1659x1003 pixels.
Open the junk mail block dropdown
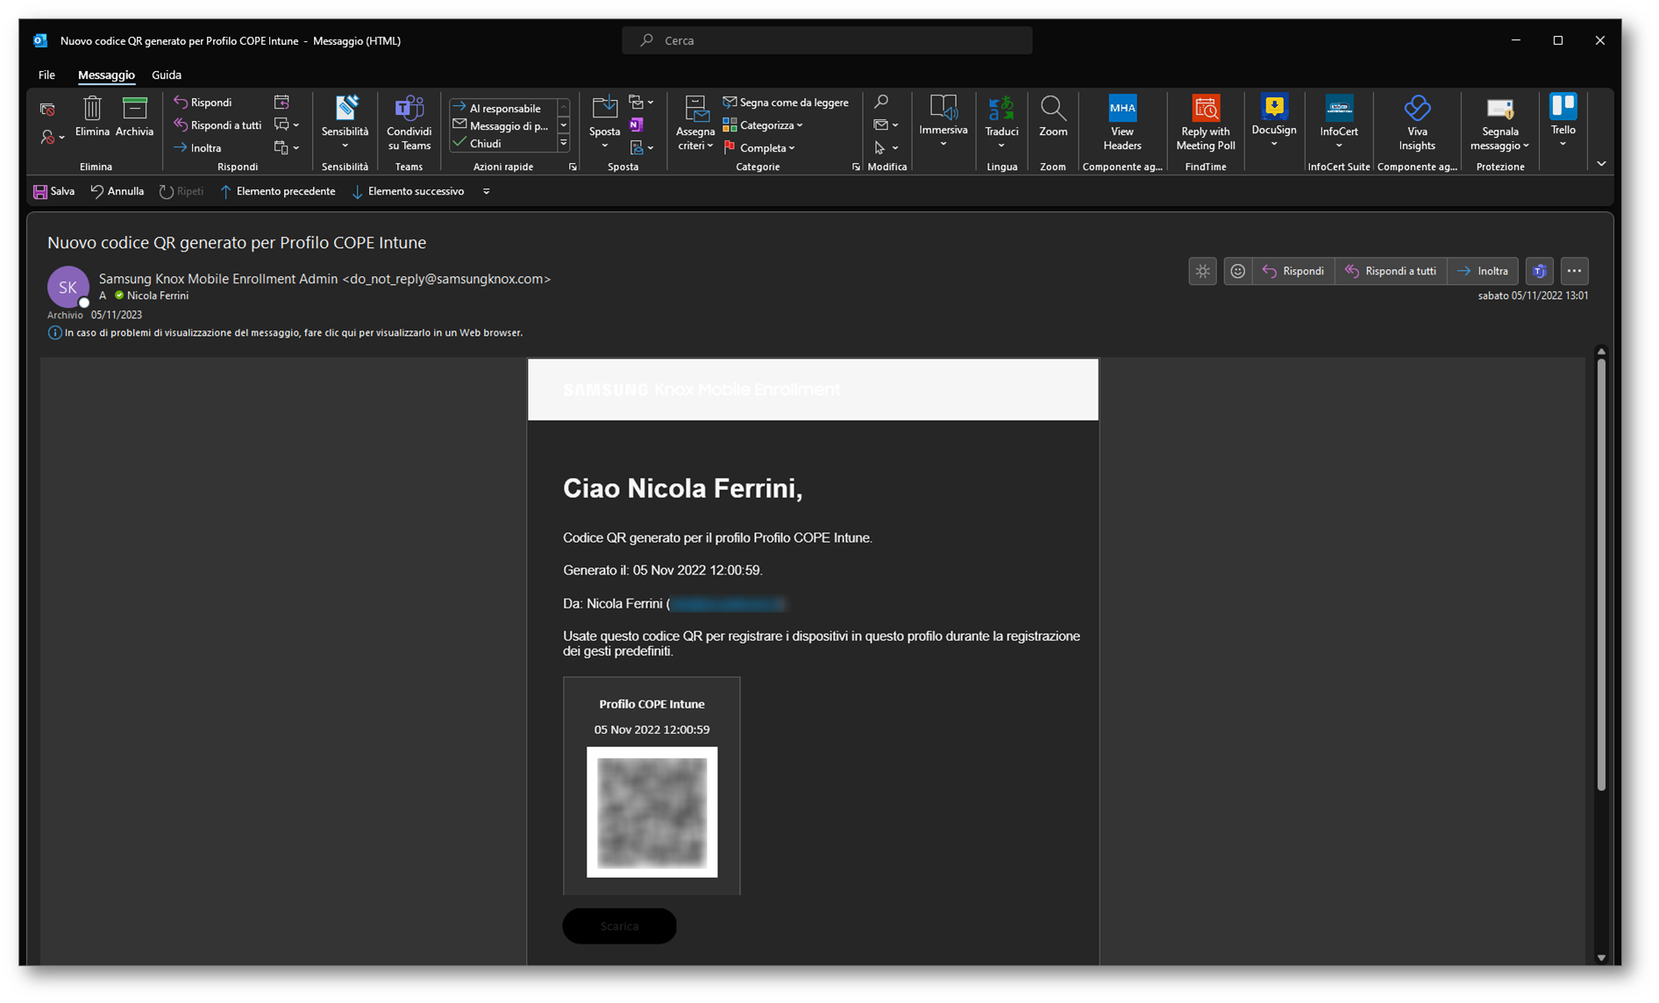(52, 137)
